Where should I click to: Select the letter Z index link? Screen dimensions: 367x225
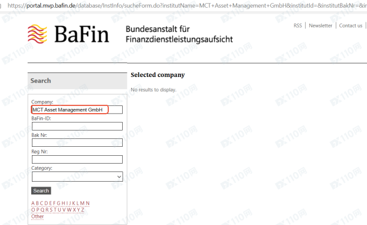tap(82, 210)
